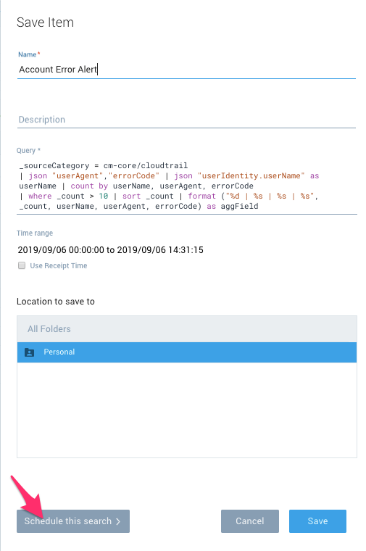Place cursor at cm-core/cloudtrail in the query

pos(146,165)
